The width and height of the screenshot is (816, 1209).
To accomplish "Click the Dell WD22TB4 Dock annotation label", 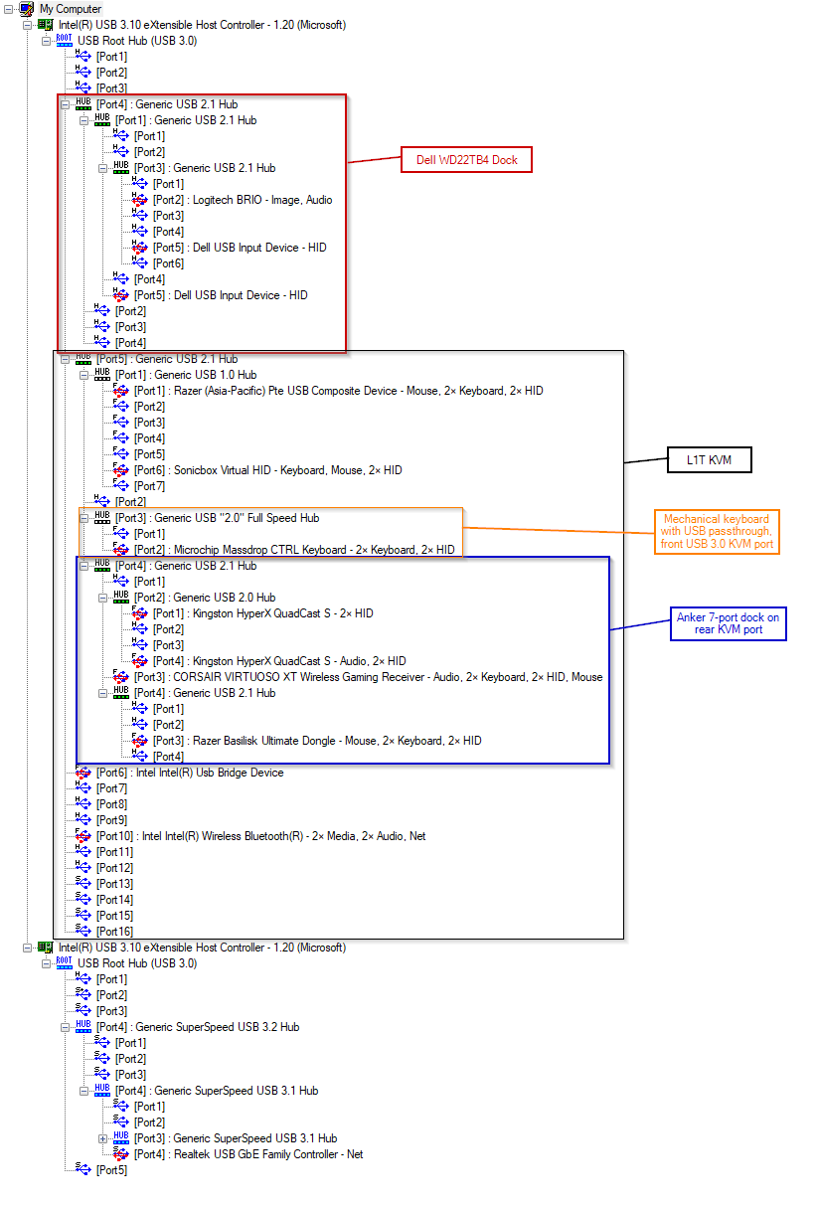I will (466, 159).
